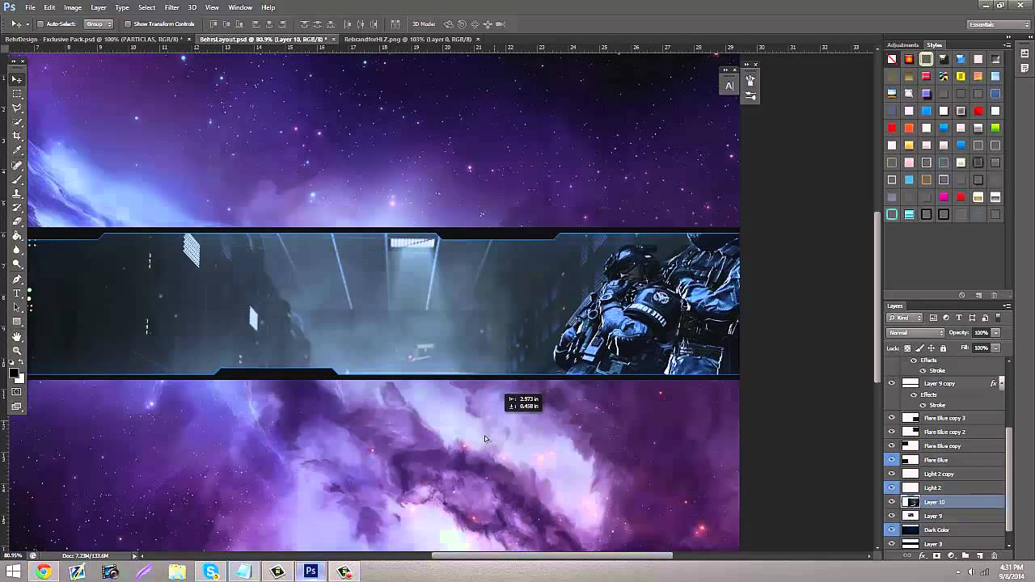Toggle Quick Mask mode icon

pos(17,392)
